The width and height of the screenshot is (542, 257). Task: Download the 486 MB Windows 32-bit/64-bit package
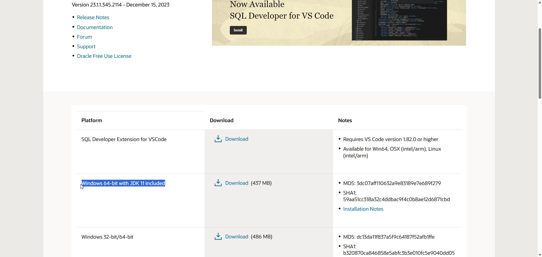point(237,237)
